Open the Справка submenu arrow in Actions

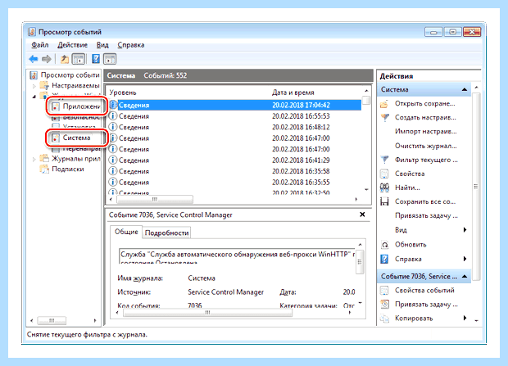pyautogui.click(x=465, y=259)
